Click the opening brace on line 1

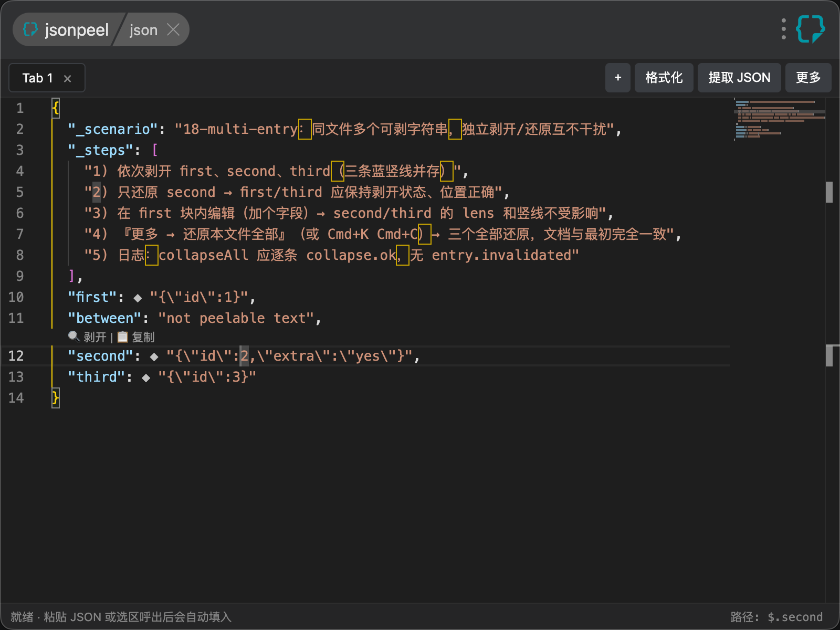[x=56, y=108]
